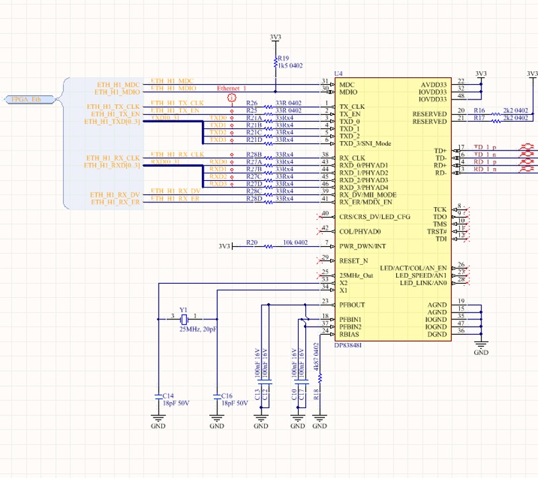Select the U4 designator label

(338, 74)
